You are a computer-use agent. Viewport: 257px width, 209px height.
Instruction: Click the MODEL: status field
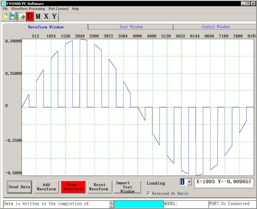click(x=186, y=204)
